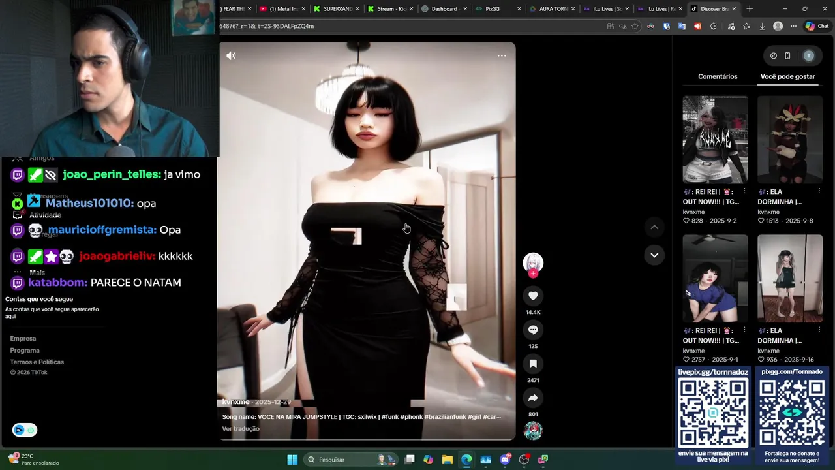Switch to Comentários tab
This screenshot has width=835, height=470.
(x=718, y=76)
